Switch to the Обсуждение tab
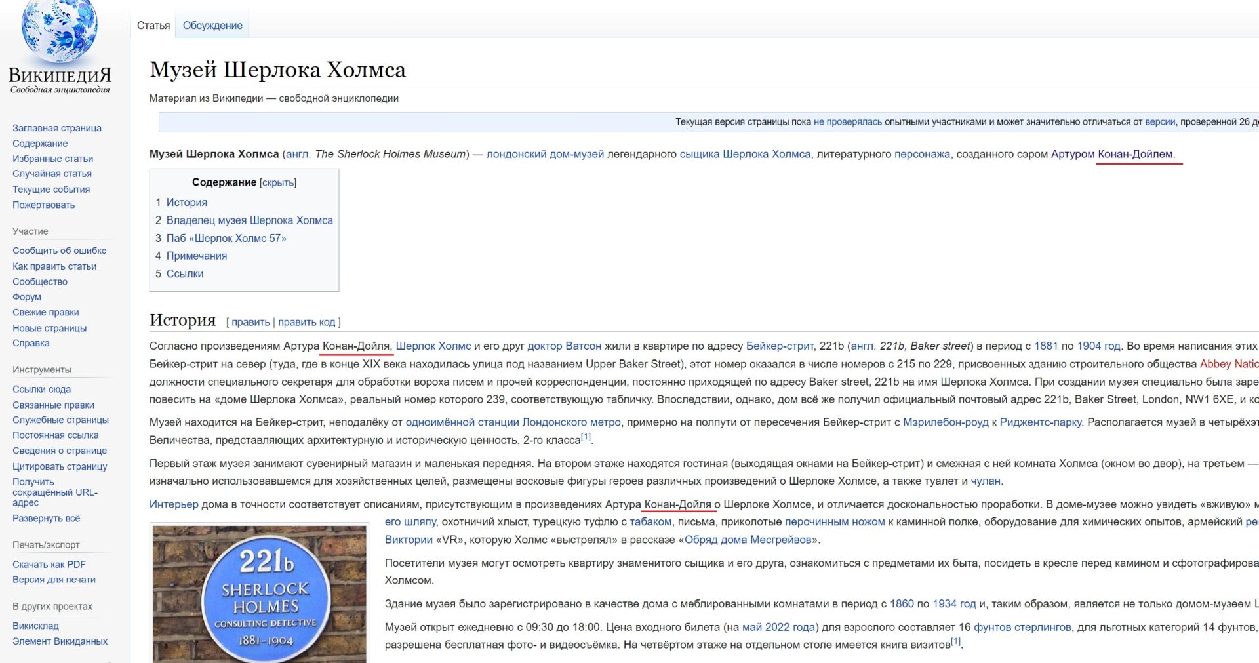The width and height of the screenshot is (1259, 663). 212,26
